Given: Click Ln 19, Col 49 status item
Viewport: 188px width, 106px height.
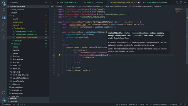Looking at the screenshot, I should pyautogui.click(x=121, y=105).
